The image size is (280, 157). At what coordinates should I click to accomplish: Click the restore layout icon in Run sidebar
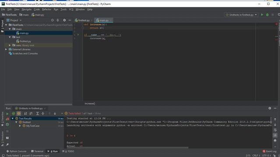(x=7, y=138)
